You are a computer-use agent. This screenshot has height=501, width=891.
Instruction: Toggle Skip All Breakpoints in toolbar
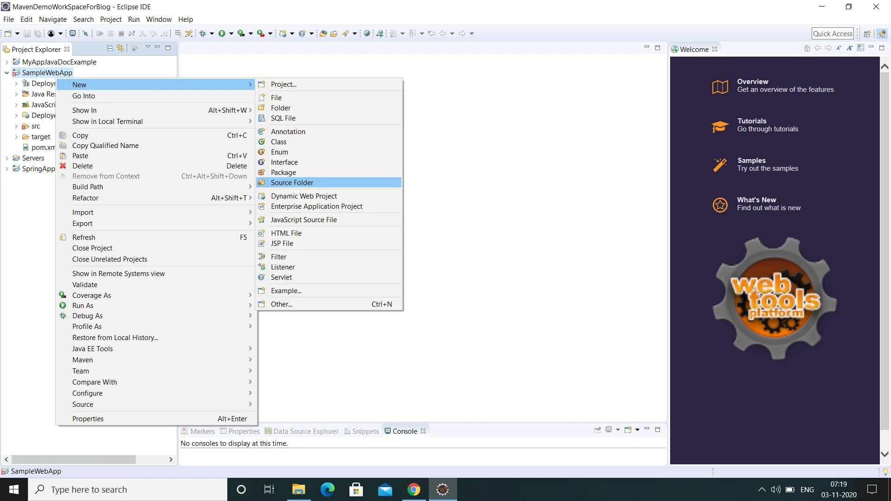pyautogui.click(x=85, y=33)
